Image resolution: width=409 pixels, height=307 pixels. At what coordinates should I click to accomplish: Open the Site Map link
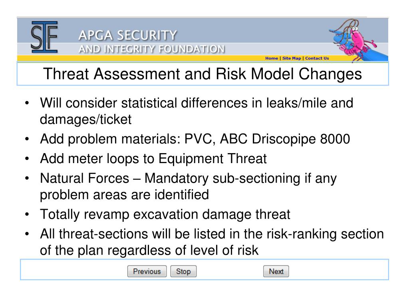[x=292, y=58]
